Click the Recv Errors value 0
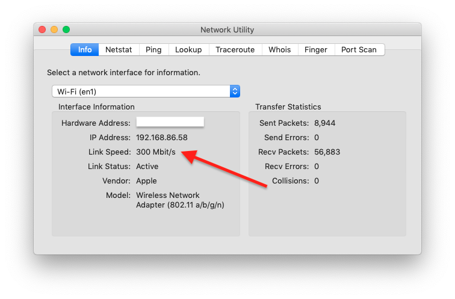This screenshot has width=455, height=299. (x=317, y=167)
